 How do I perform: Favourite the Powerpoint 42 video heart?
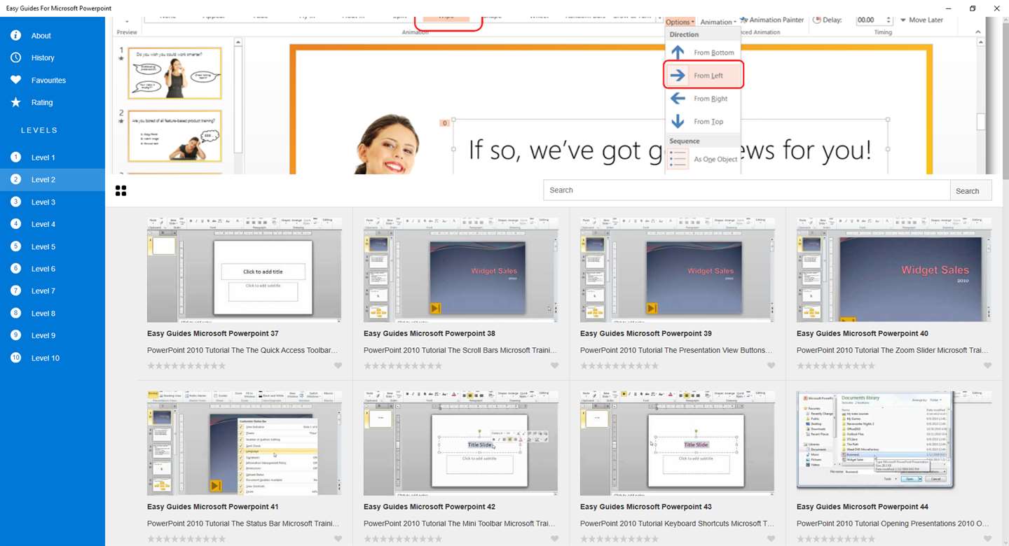554,539
